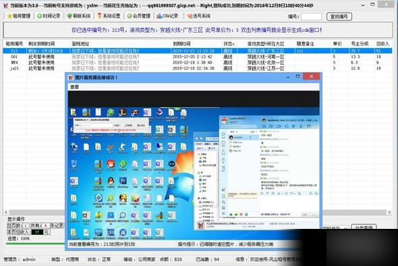The image size is (398, 266).
Task: Sort by the 总收入 column header
Action: 382,44
